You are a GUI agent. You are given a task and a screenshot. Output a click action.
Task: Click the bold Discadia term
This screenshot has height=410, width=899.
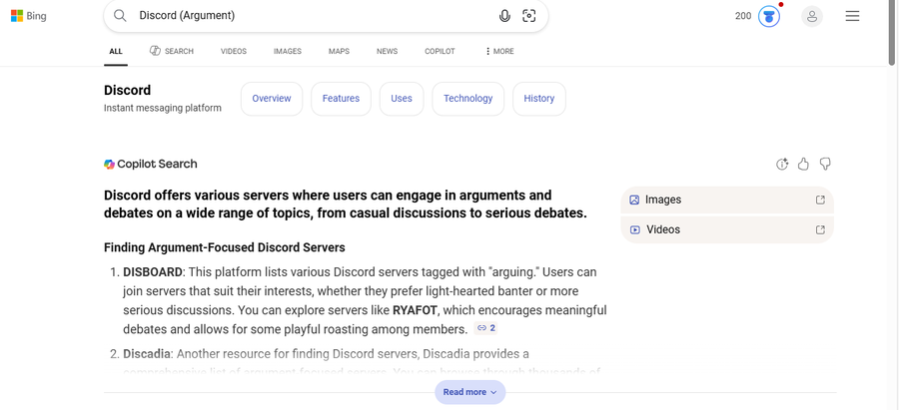tap(146, 354)
